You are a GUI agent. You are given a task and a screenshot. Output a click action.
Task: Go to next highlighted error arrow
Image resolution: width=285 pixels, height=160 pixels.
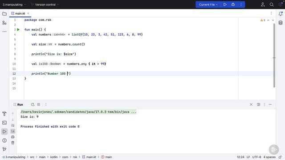(x=273, y=20)
